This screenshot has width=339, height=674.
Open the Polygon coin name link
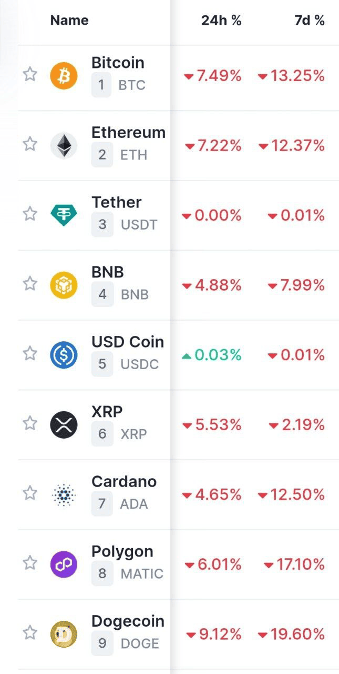click(122, 551)
